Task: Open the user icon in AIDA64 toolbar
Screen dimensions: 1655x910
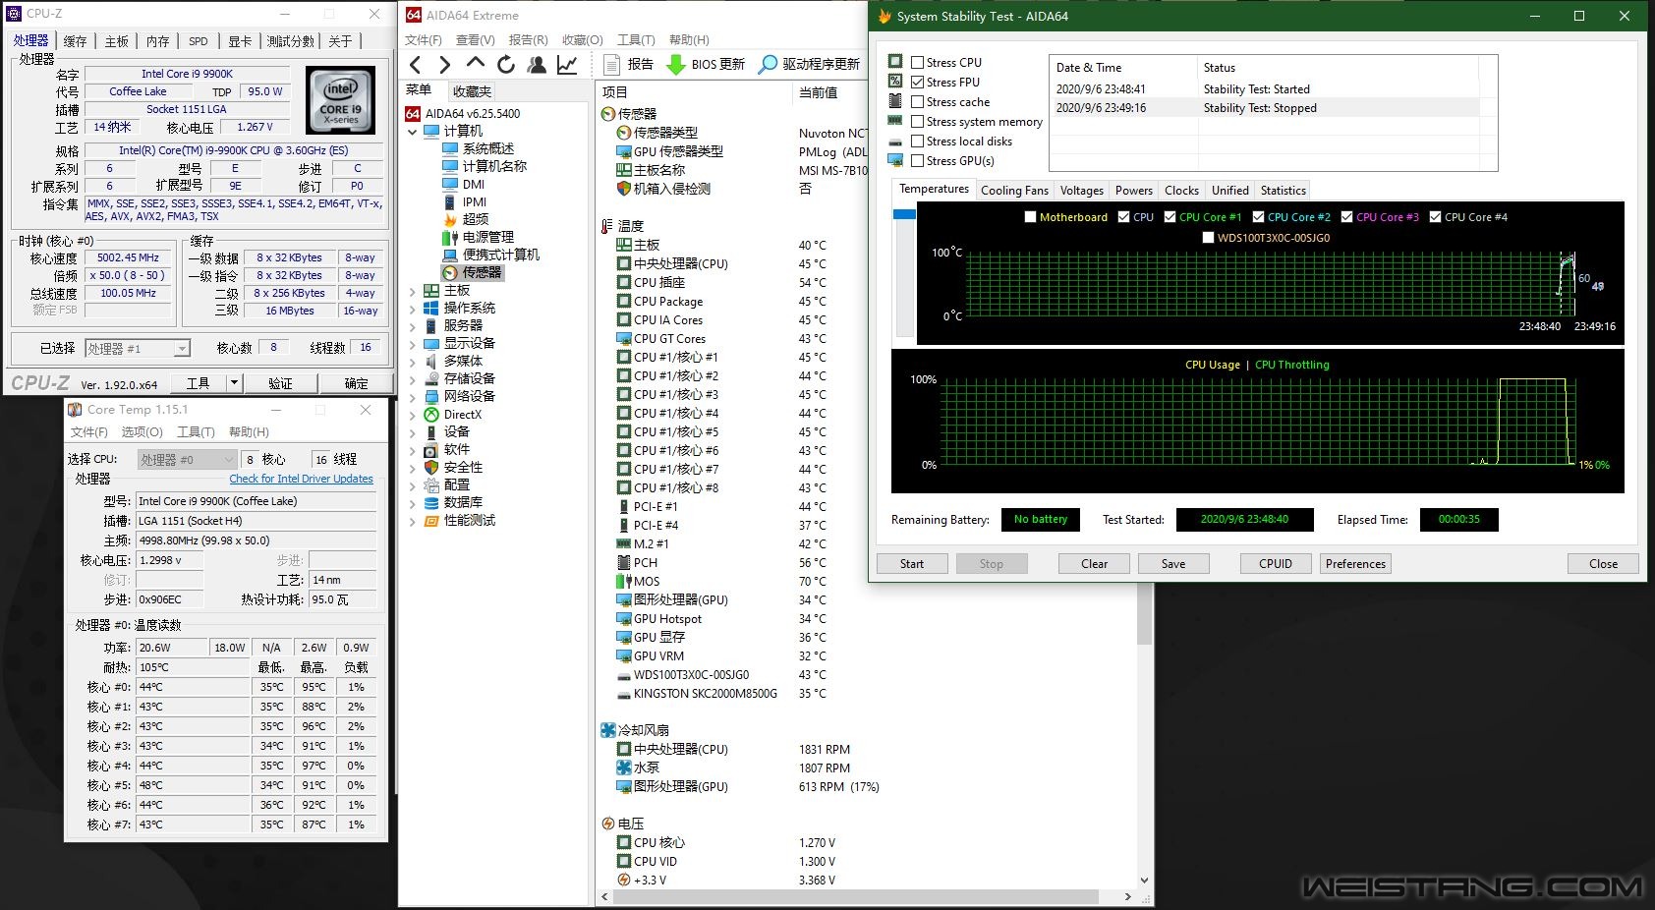Action: pyautogui.click(x=537, y=65)
